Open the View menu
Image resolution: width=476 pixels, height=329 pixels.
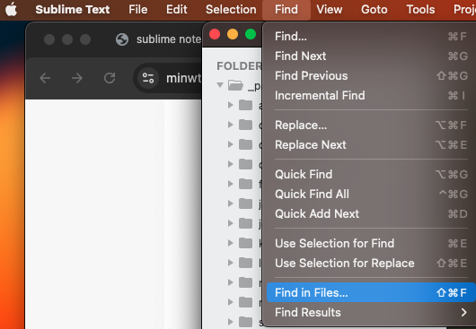pos(330,9)
